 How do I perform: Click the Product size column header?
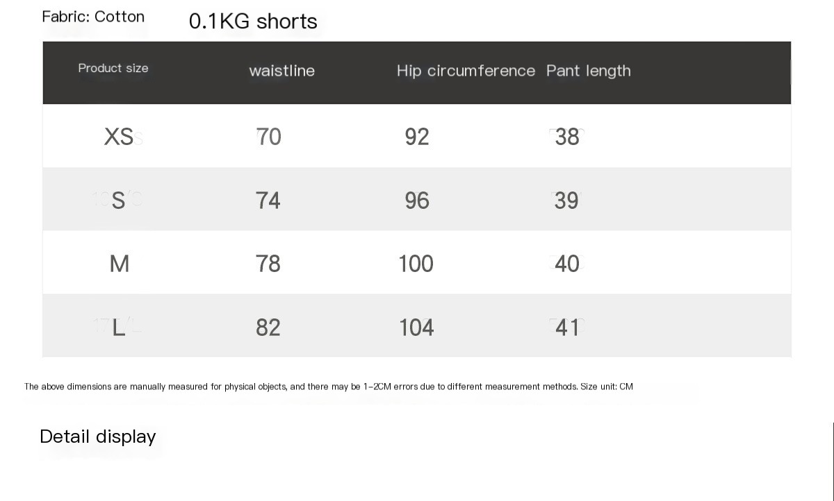pyautogui.click(x=113, y=68)
